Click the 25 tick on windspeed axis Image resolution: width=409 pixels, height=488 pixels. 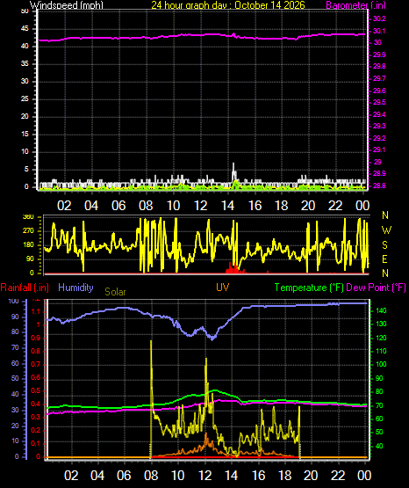point(25,99)
